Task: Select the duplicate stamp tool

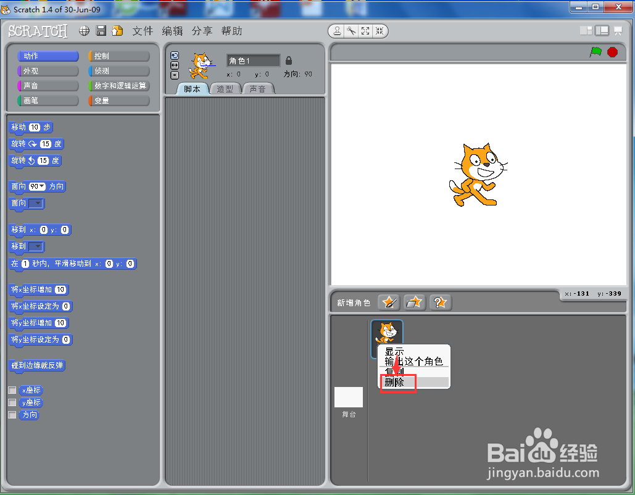Action: pyautogui.click(x=337, y=31)
